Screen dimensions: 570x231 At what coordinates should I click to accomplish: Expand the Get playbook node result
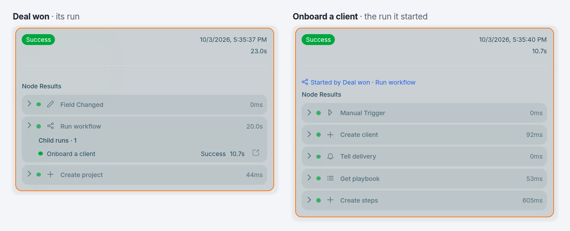[309, 178]
